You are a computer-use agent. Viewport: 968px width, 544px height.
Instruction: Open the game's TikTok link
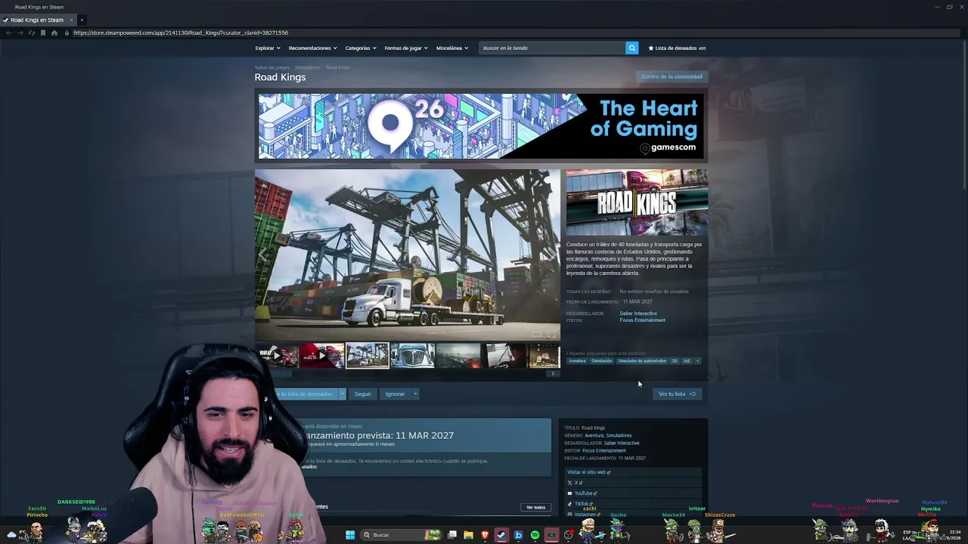[579, 504]
